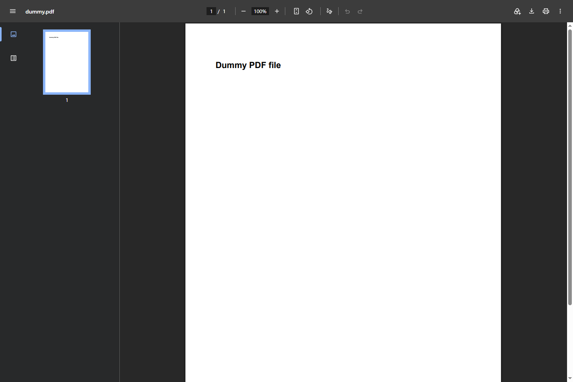Click the undo arrow icon
Viewport: 573px width, 382px height.
[347, 11]
